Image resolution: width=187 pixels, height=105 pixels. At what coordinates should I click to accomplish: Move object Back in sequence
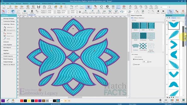(158, 12)
